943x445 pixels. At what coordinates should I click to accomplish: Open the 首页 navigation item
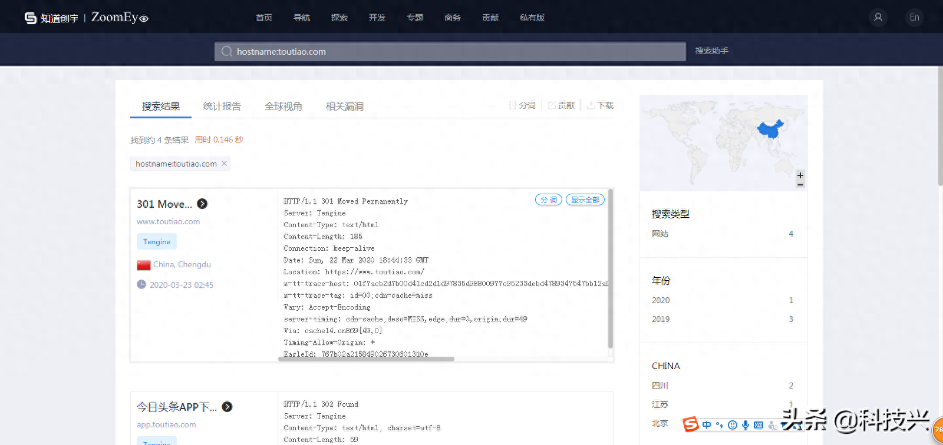coord(264,18)
